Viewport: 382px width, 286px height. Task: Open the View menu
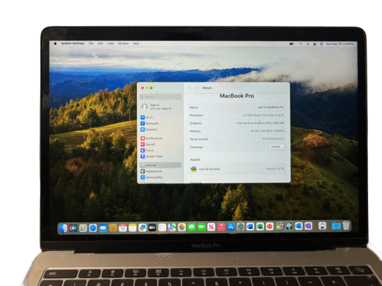111,43
